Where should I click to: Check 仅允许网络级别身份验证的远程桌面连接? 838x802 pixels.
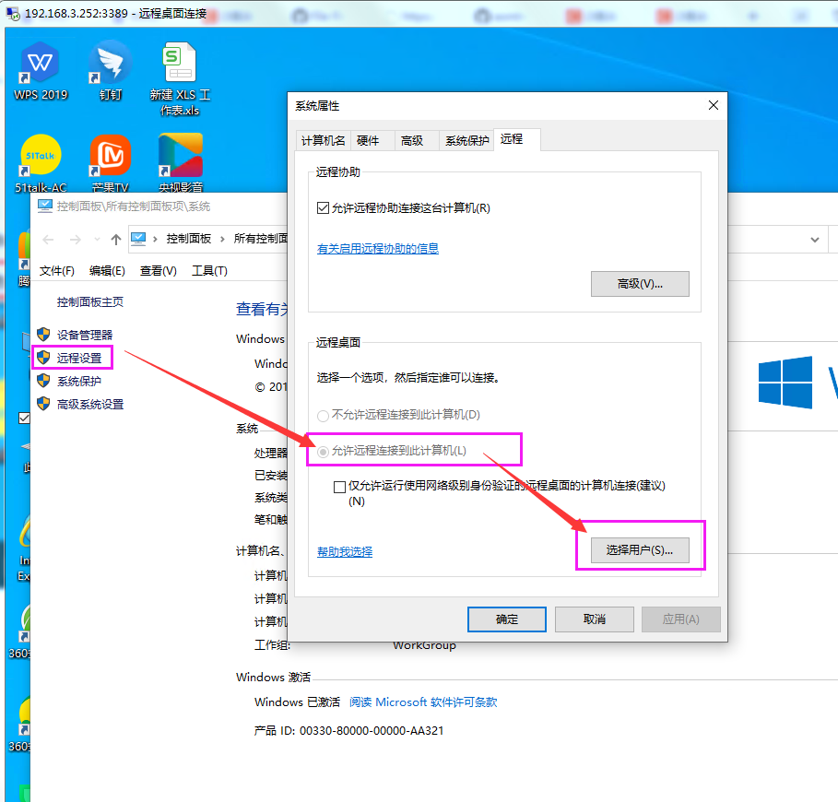[339, 487]
